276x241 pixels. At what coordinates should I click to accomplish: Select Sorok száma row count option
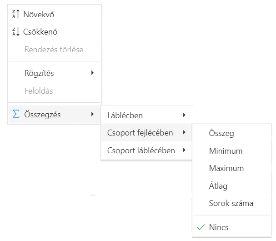pos(231,203)
